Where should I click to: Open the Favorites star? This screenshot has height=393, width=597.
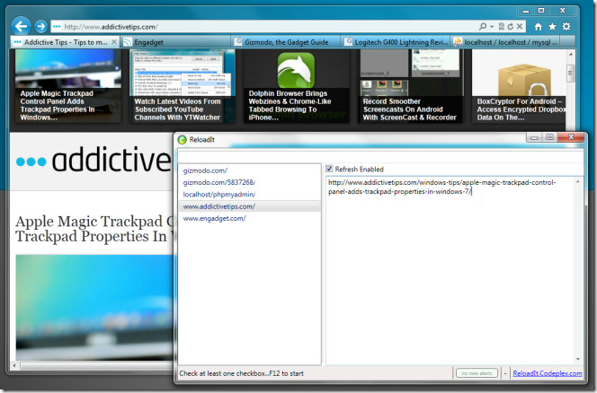pyautogui.click(x=552, y=26)
